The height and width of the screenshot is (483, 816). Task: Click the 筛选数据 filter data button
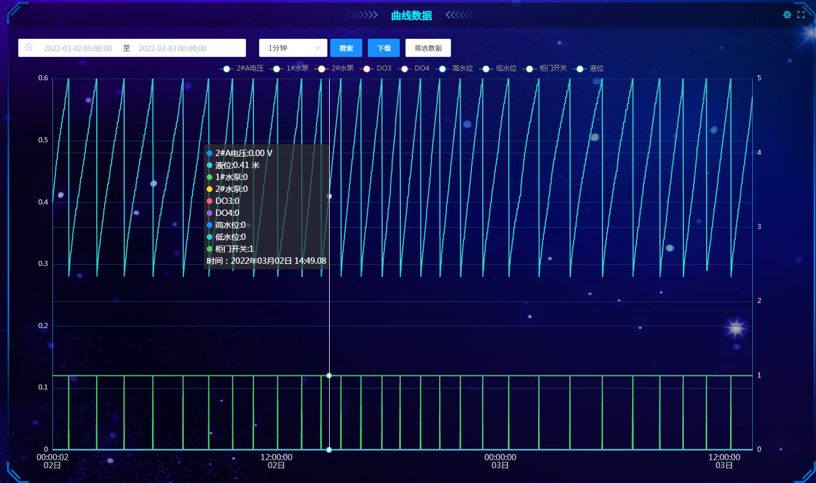point(428,48)
